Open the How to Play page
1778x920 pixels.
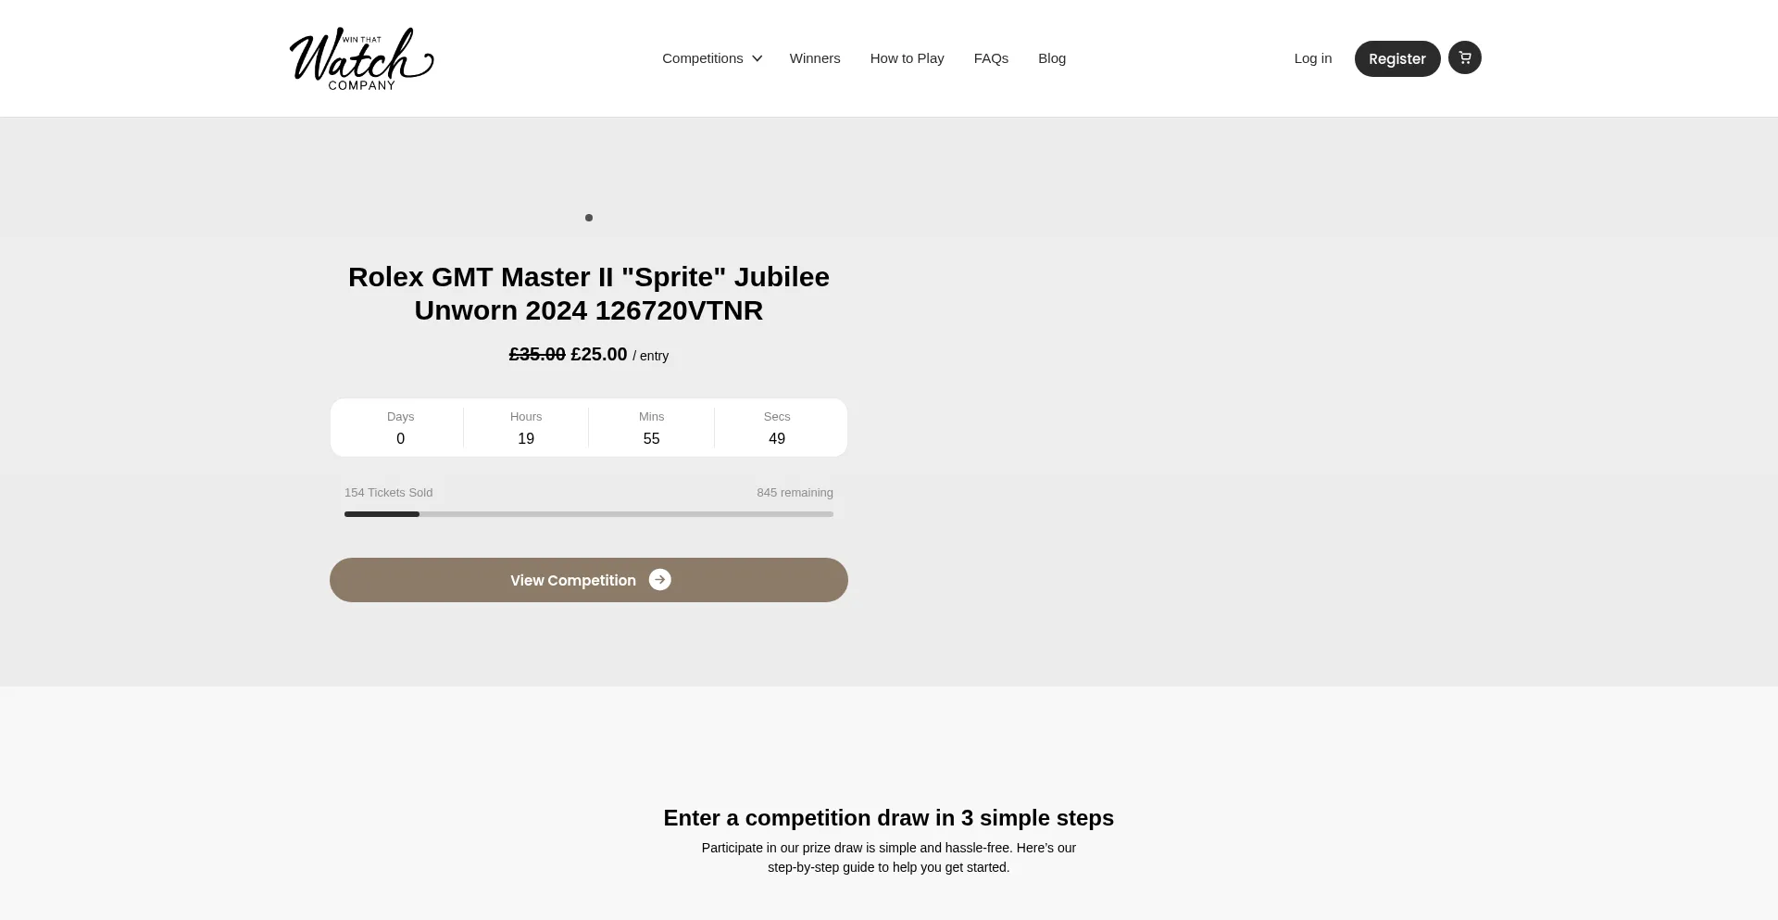tap(908, 58)
